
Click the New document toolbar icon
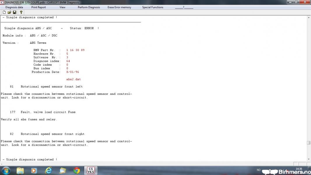[4, 12]
